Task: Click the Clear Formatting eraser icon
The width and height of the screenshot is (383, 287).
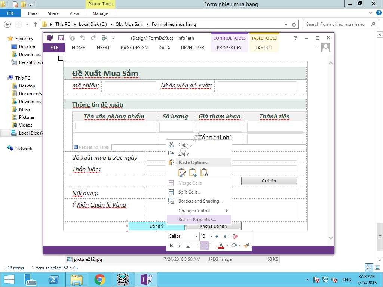Action: 235,237
